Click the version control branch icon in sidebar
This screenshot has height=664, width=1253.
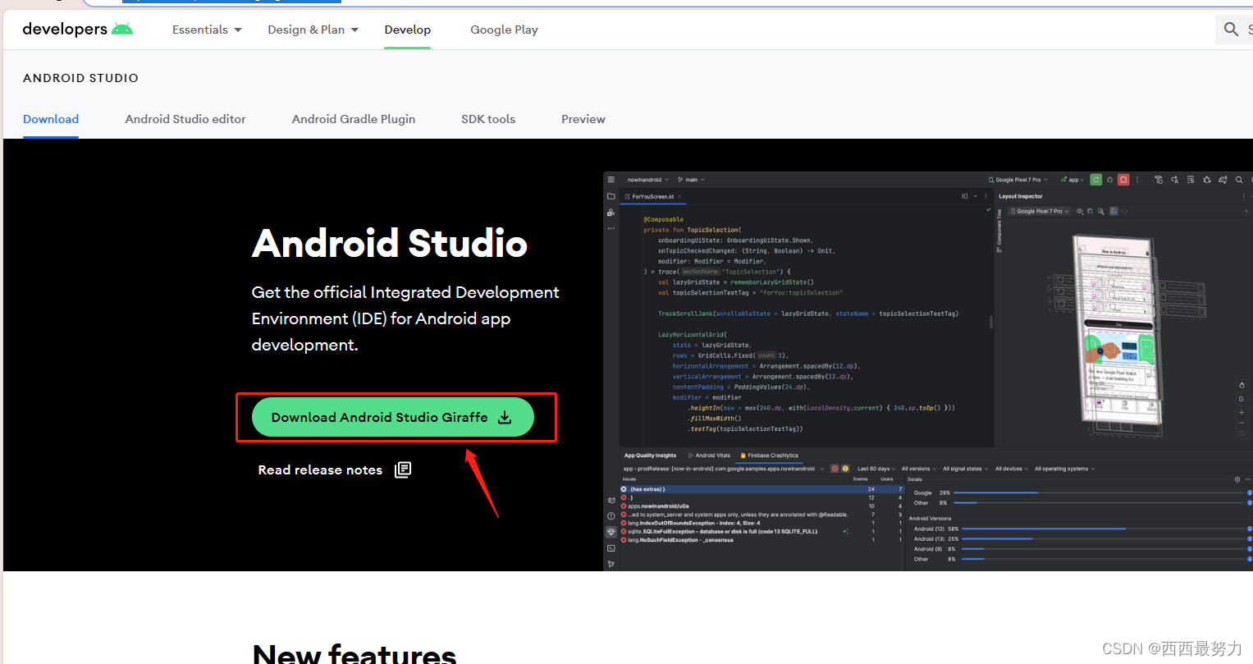tap(610, 564)
